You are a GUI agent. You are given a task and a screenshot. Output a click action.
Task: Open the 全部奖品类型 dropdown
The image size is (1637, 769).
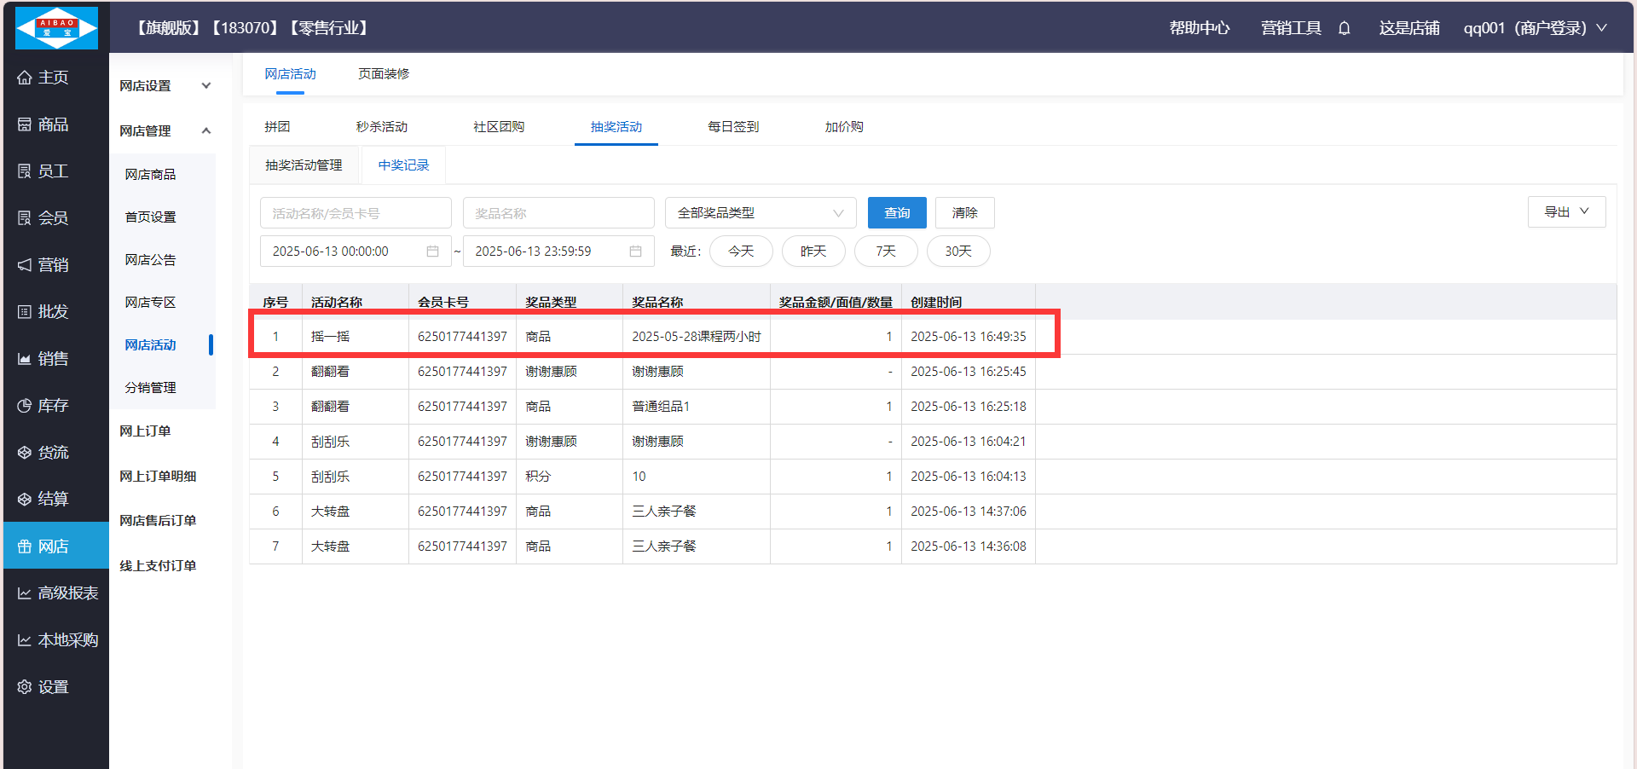pyautogui.click(x=760, y=213)
